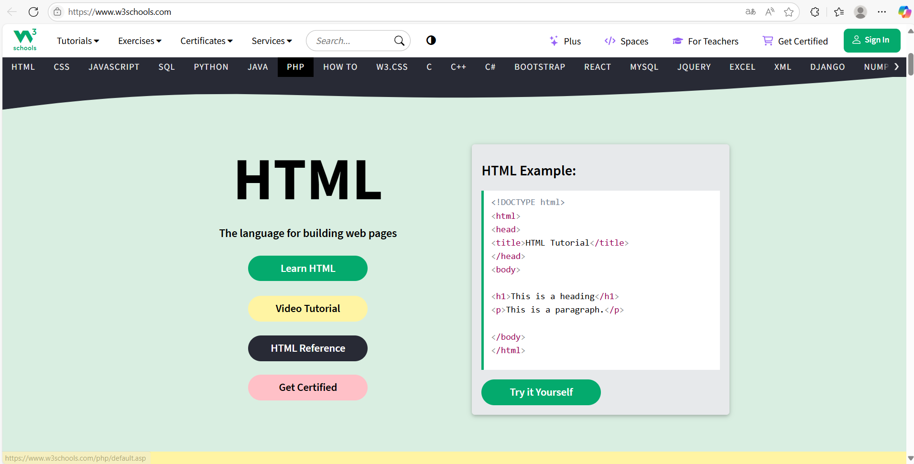Expand the Certificates menu
Viewport: 914px width, 464px height.
tap(206, 41)
